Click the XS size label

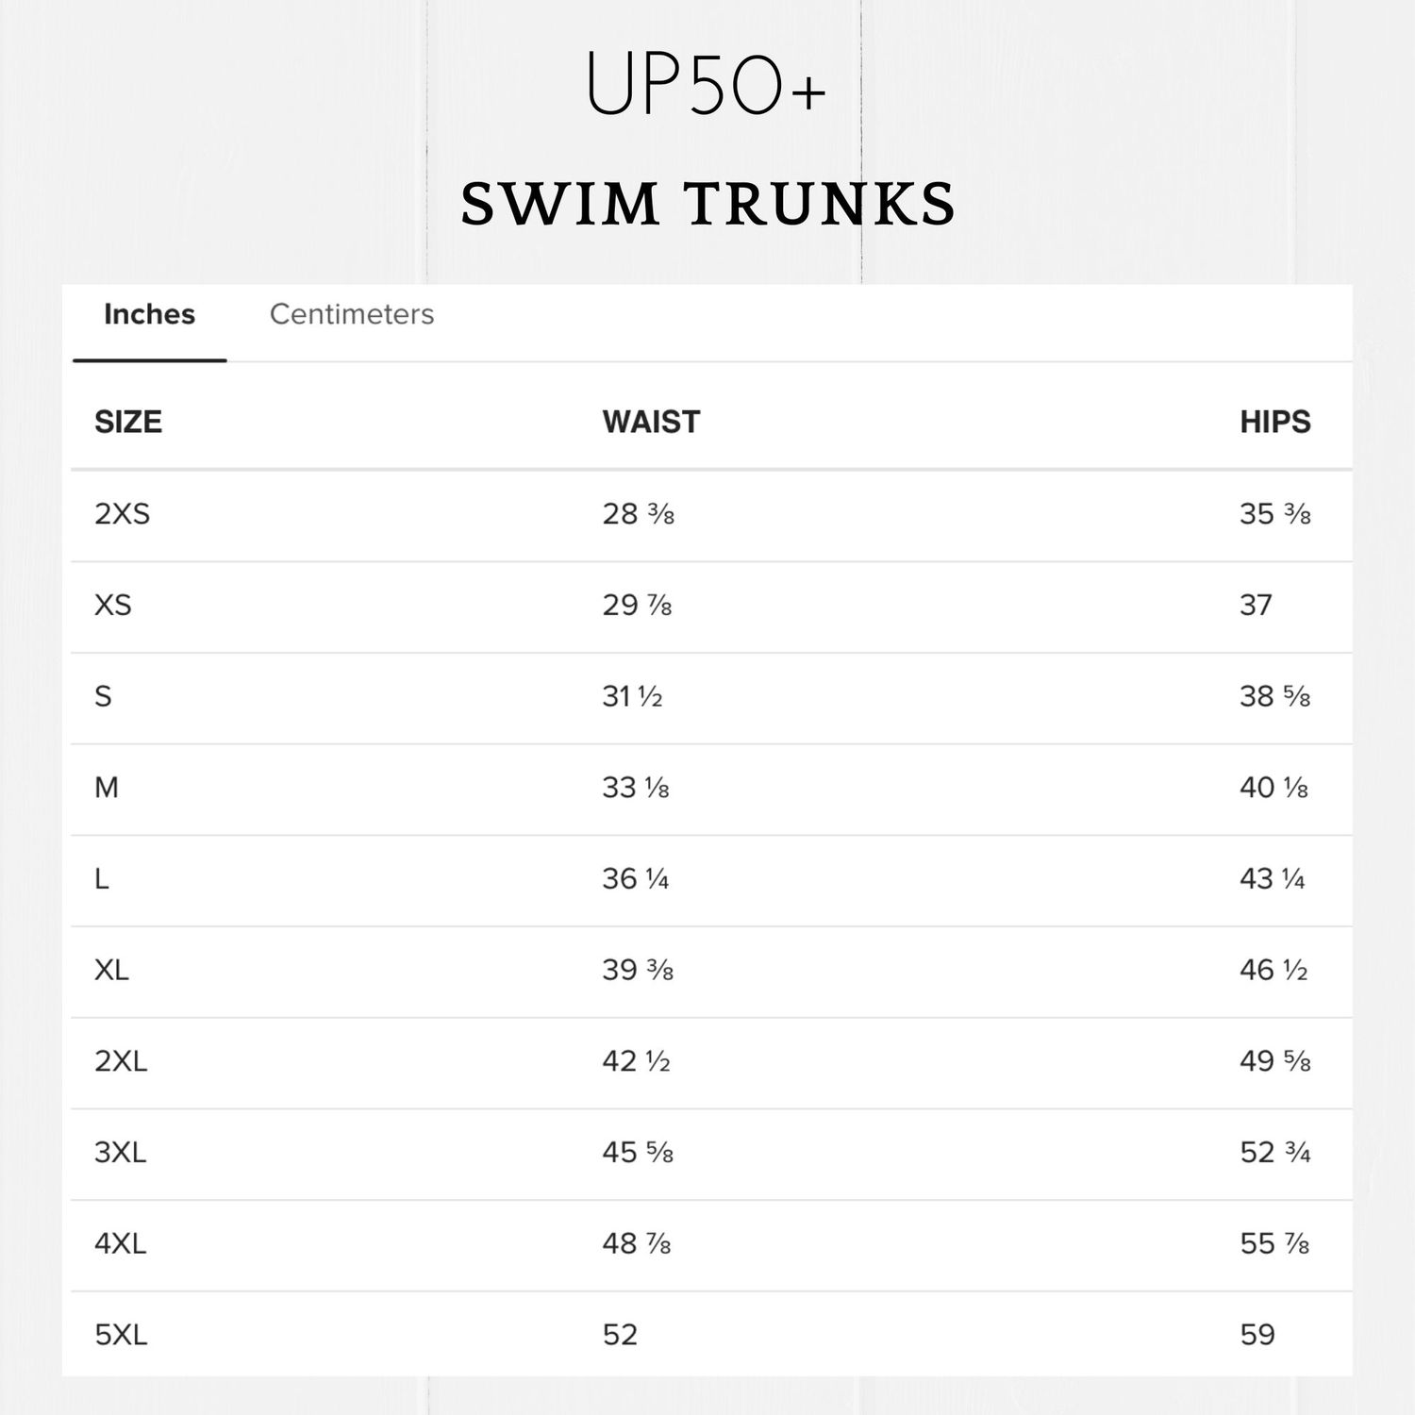113,605
